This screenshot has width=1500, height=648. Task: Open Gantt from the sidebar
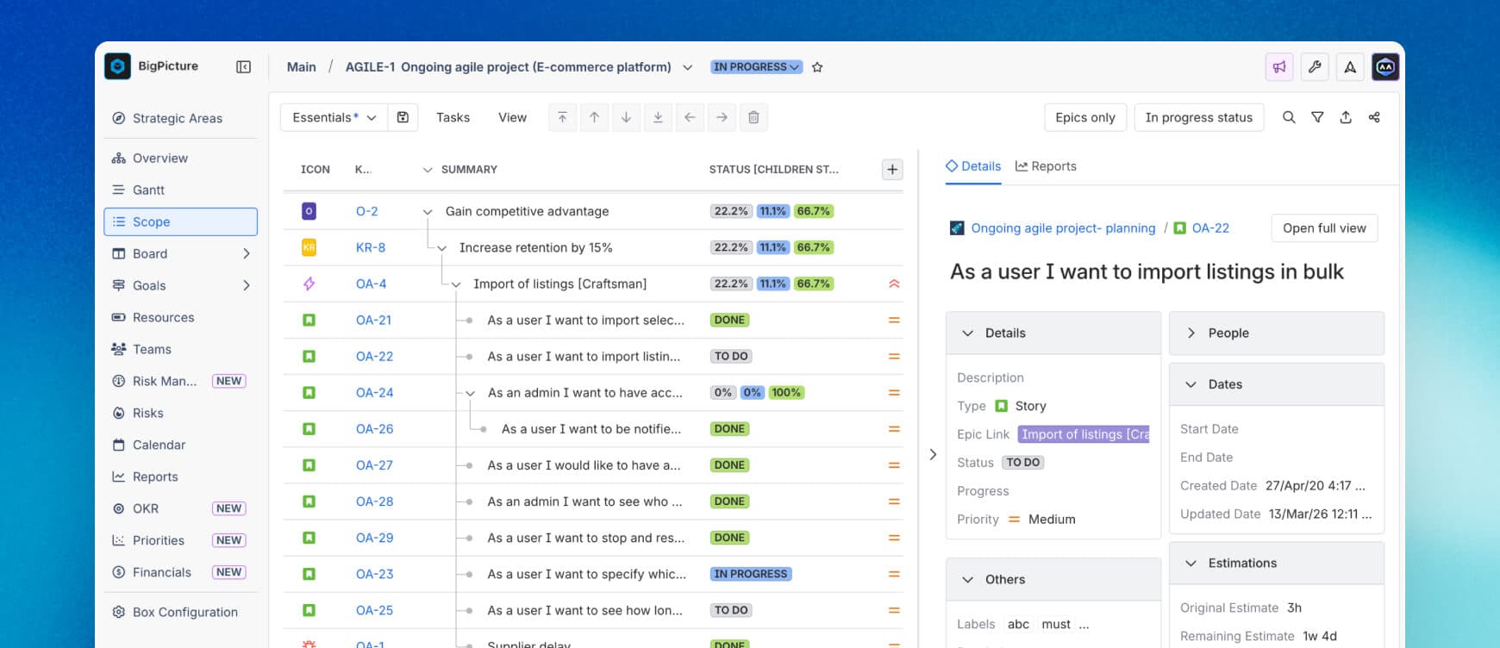tap(180, 190)
